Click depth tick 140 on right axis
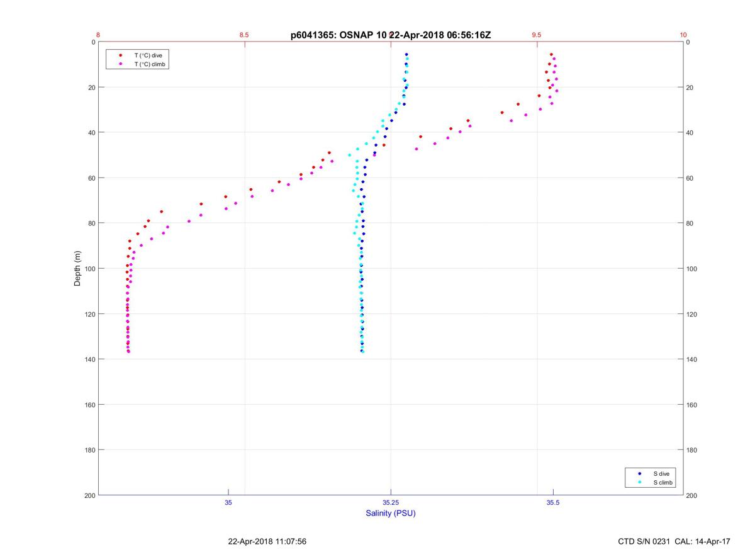This screenshot has height=557, width=755. click(692, 359)
